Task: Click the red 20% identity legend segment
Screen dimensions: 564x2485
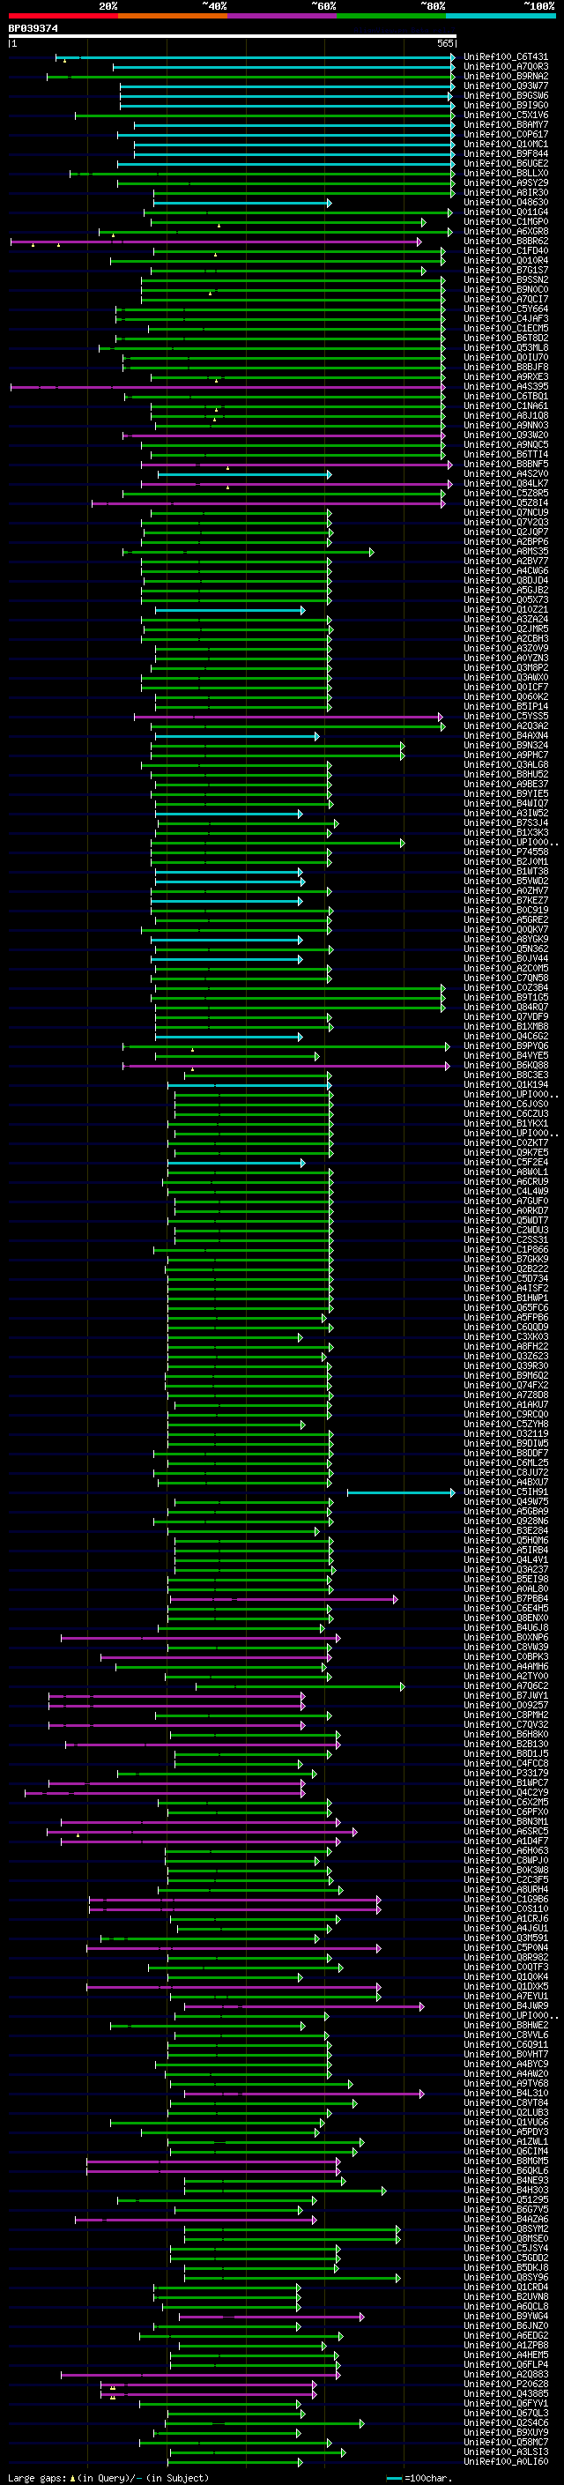Action: coord(63,16)
